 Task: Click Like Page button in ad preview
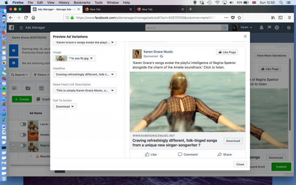pyautogui.click(x=227, y=52)
